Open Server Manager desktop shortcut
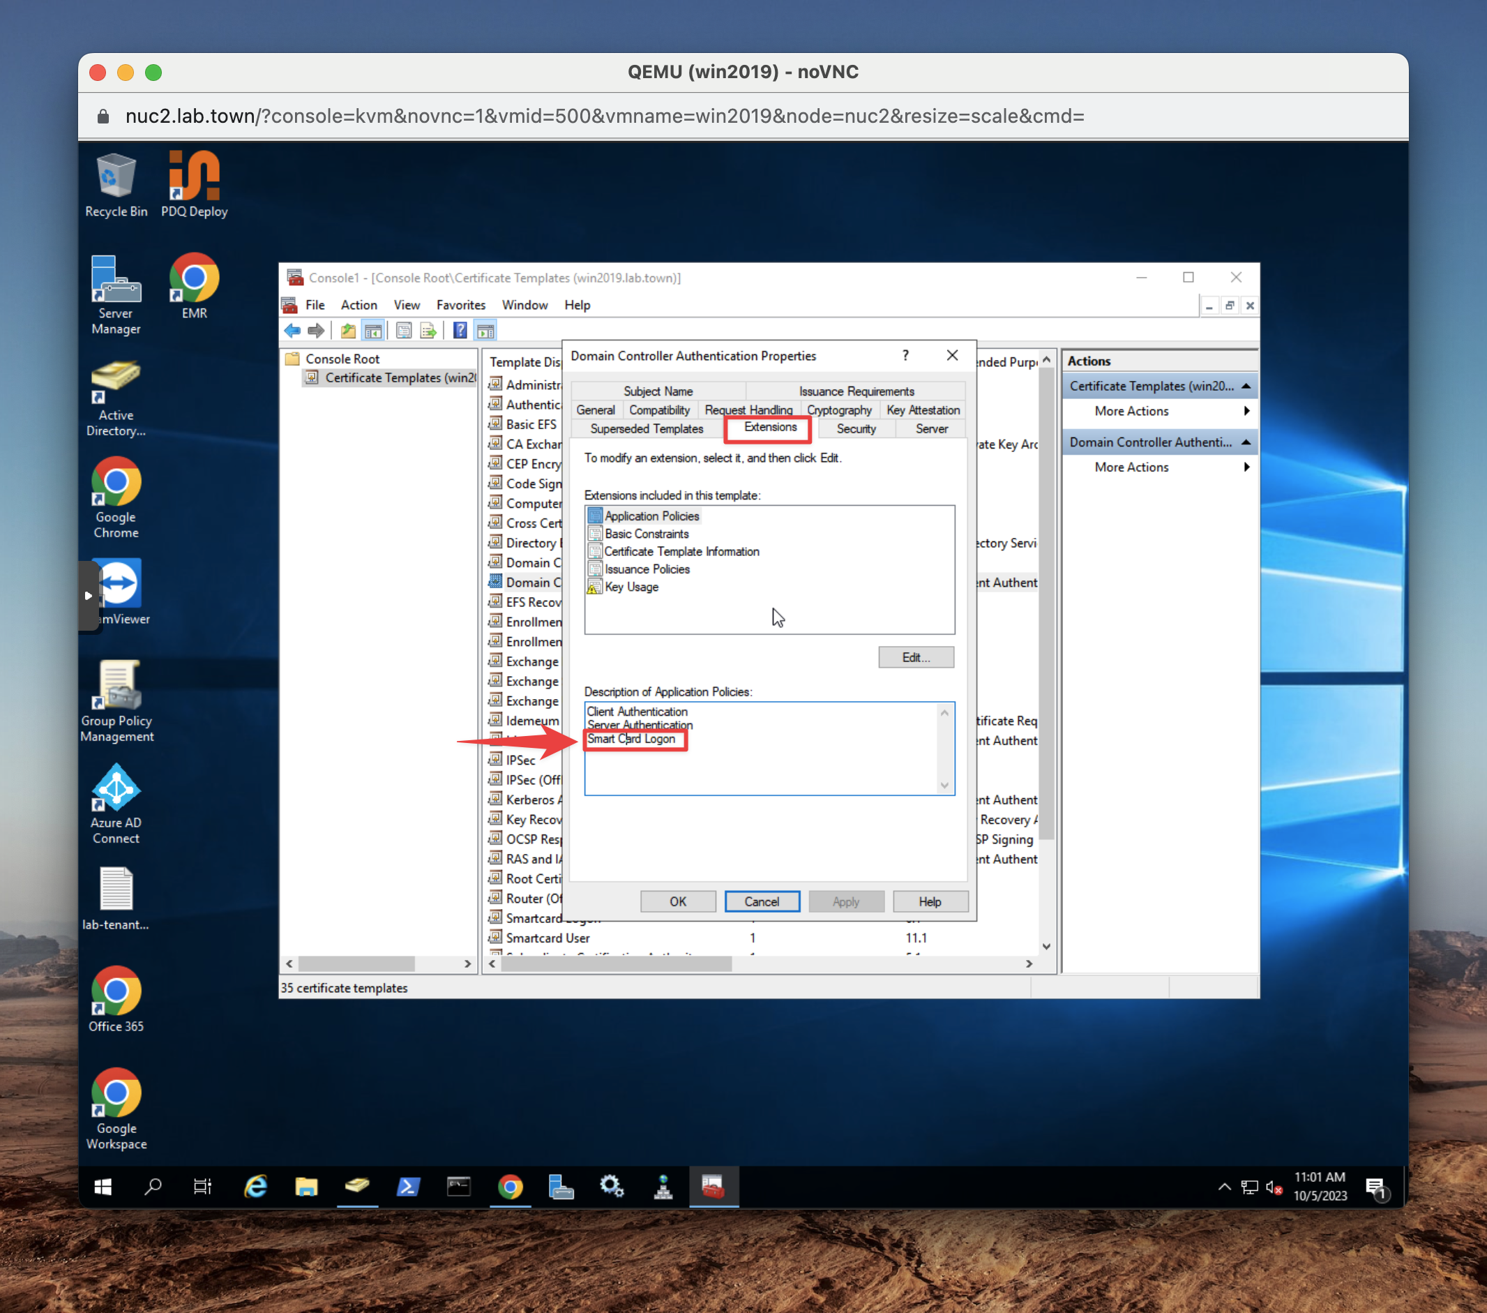This screenshot has height=1313, width=1487. [x=116, y=295]
